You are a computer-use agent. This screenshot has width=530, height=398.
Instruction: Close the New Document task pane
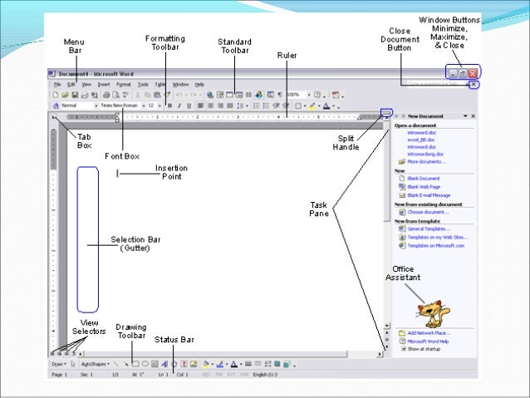(474, 116)
